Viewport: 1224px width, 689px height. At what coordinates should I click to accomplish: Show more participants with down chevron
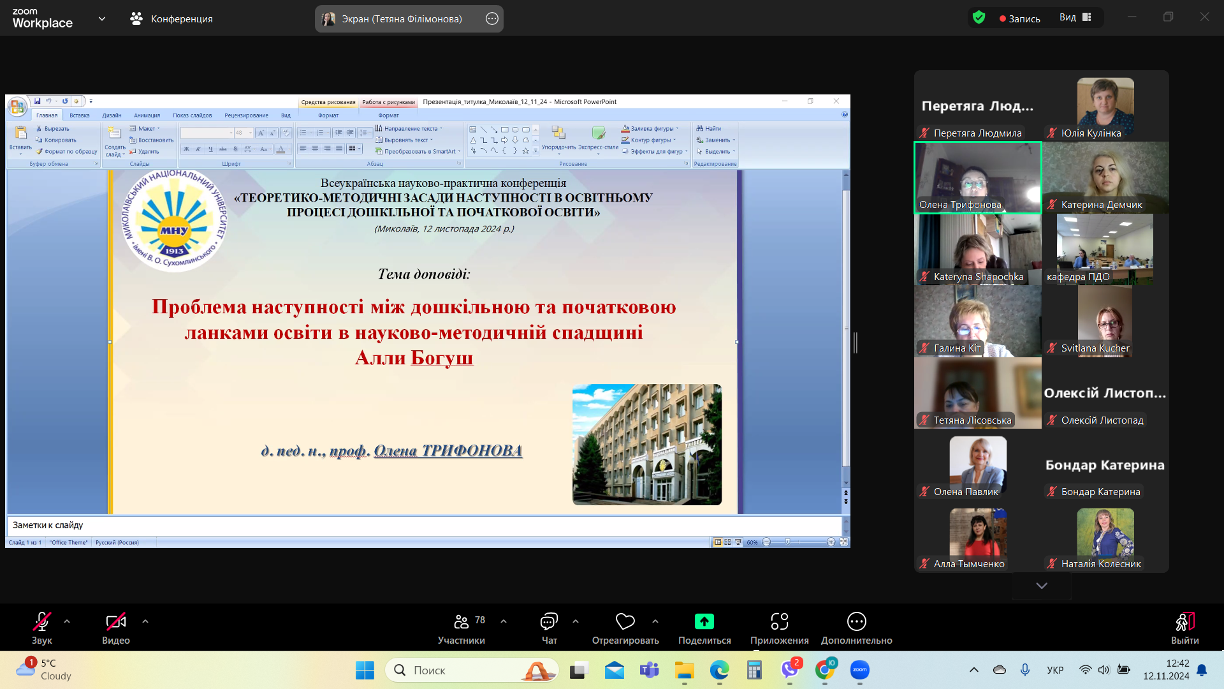1042,585
